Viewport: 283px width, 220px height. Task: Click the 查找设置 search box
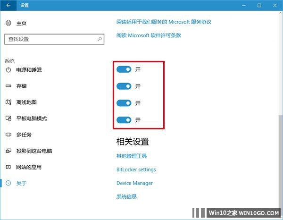coord(54,39)
